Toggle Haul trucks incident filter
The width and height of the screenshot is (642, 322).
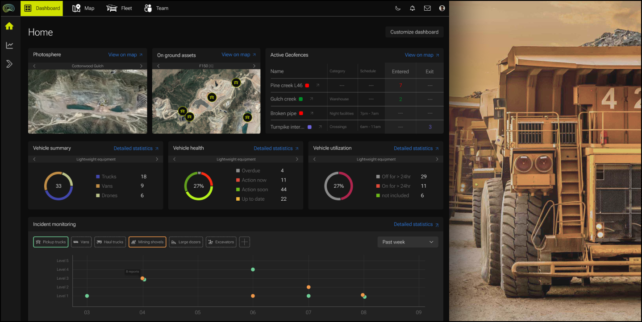(x=110, y=242)
